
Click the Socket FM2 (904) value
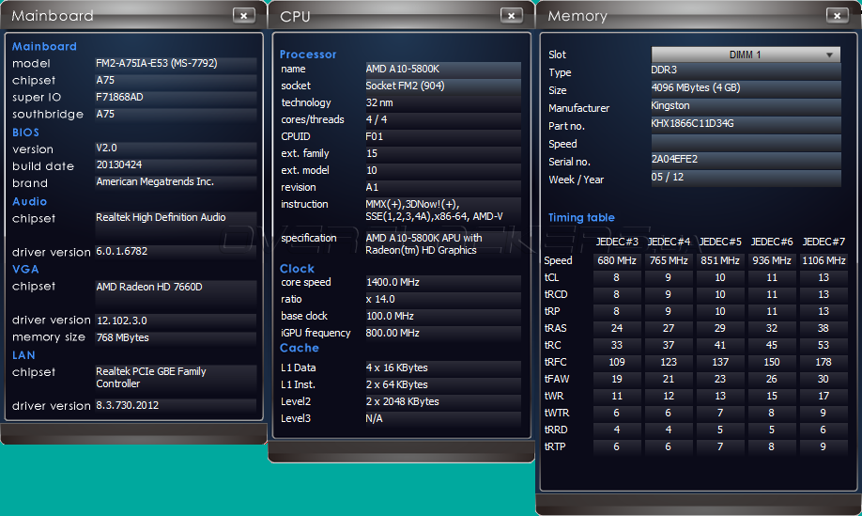(x=442, y=86)
